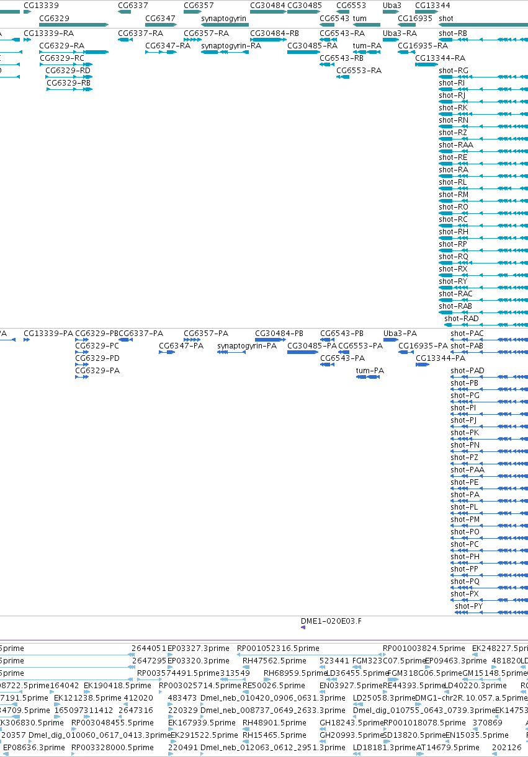
Task: Select transcript tum-RA
Action: pos(367,45)
